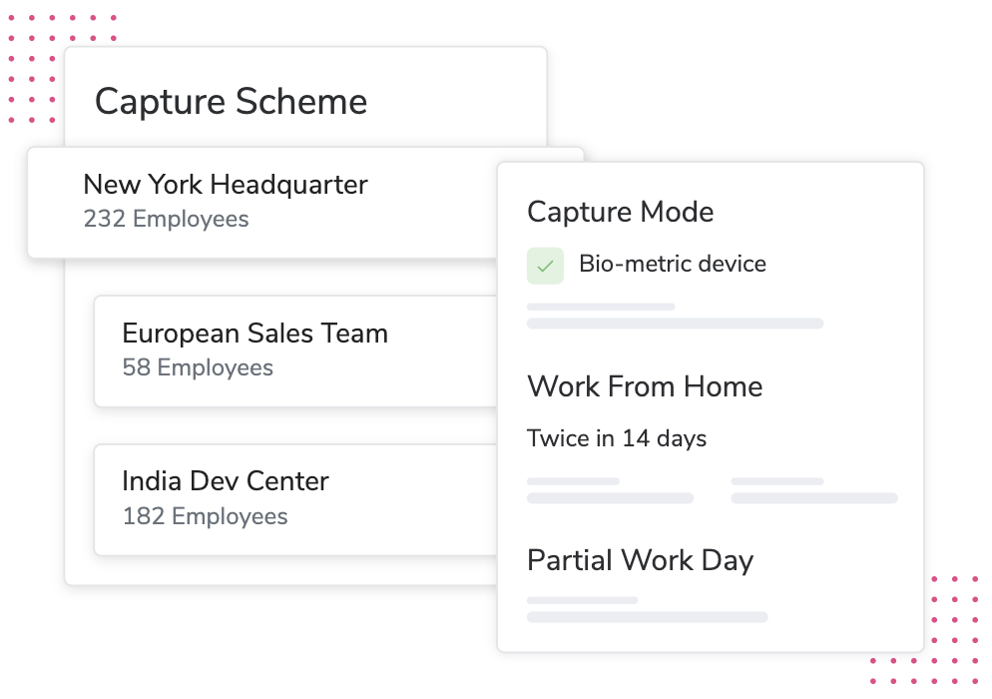Click short placeholder bar under Bio-metric device
Image resolution: width=992 pixels, height=699 pixels.
(x=601, y=307)
